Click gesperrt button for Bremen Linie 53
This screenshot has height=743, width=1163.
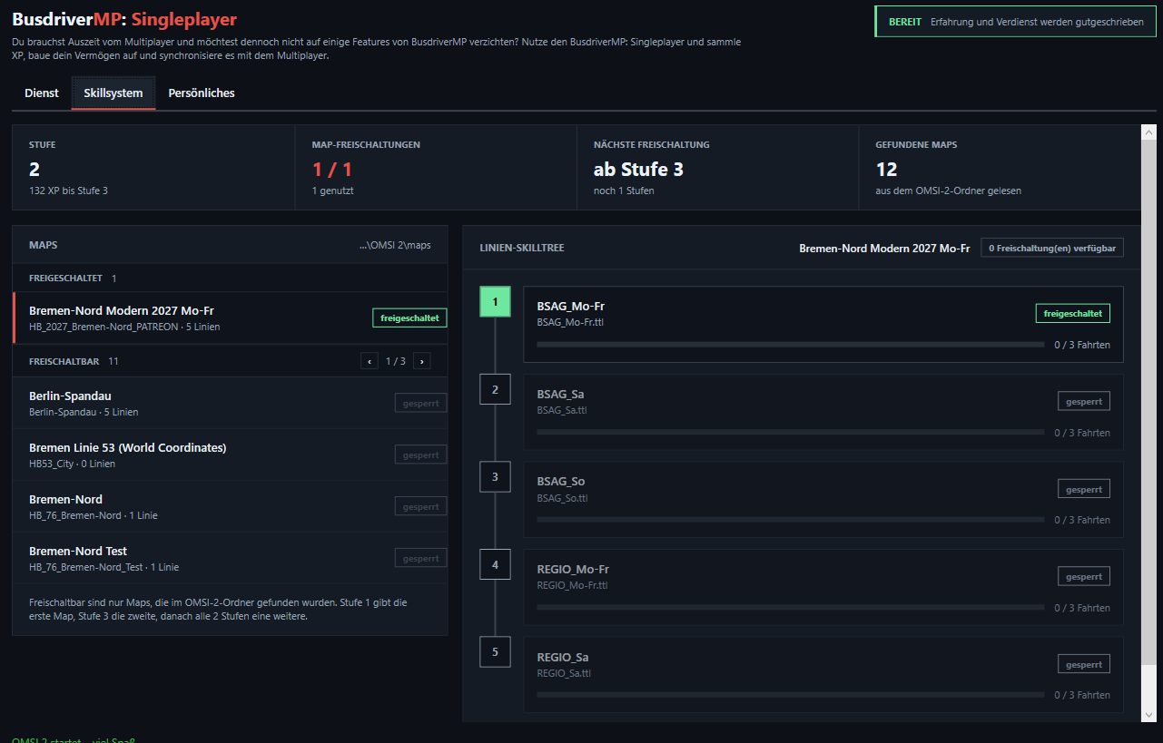click(420, 455)
